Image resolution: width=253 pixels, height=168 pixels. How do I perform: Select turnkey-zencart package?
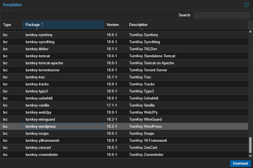(38, 148)
